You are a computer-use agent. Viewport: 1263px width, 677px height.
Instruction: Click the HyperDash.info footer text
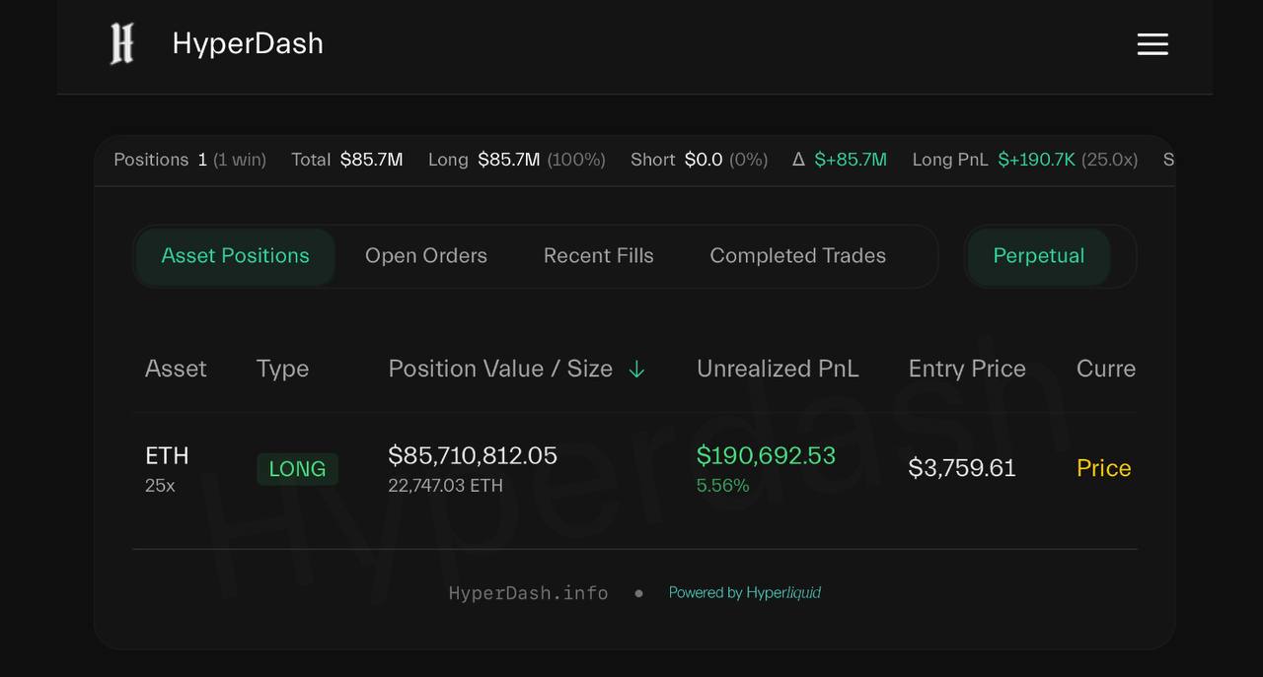point(529,593)
